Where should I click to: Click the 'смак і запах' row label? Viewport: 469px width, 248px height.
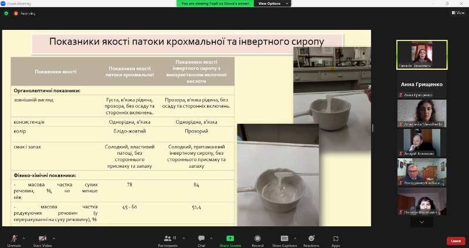[x=27, y=147]
